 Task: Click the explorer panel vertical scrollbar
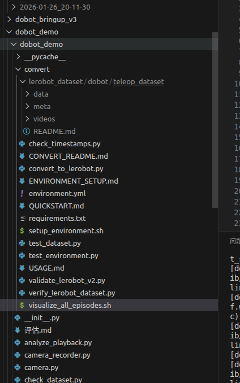click(215, 120)
